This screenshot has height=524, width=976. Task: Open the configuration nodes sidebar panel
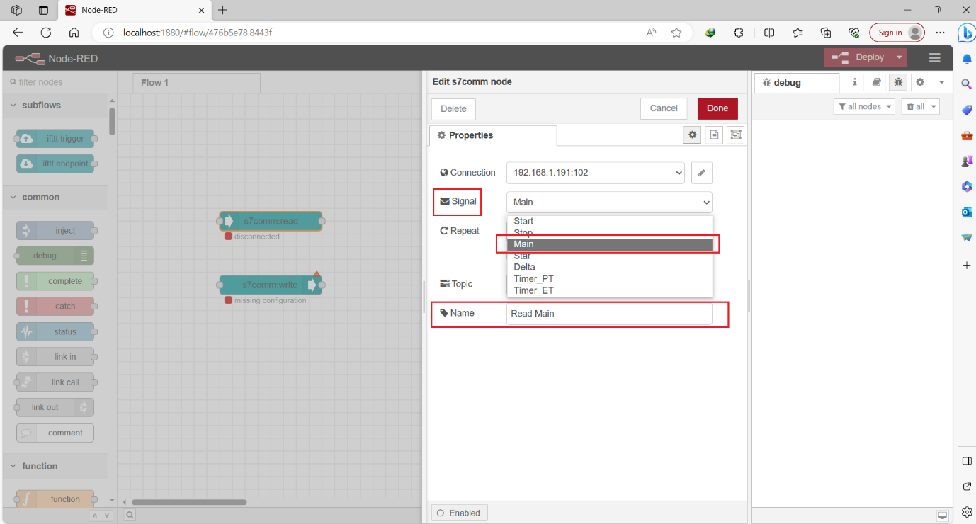919,82
